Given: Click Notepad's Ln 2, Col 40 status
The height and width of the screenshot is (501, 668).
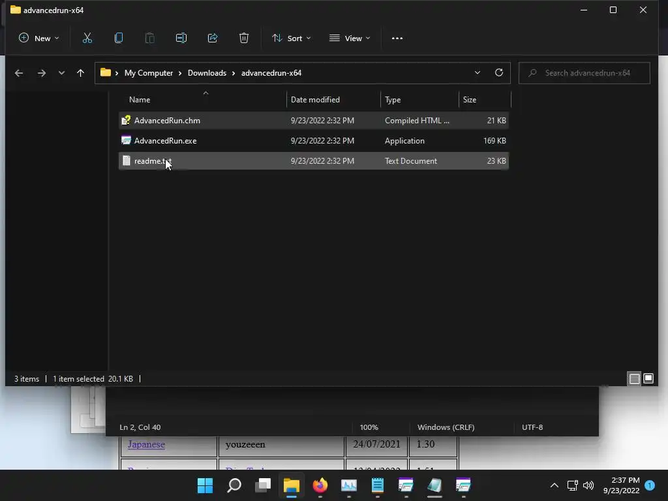Looking at the screenshot, I should pyautogui.click(x=140, y=427).
